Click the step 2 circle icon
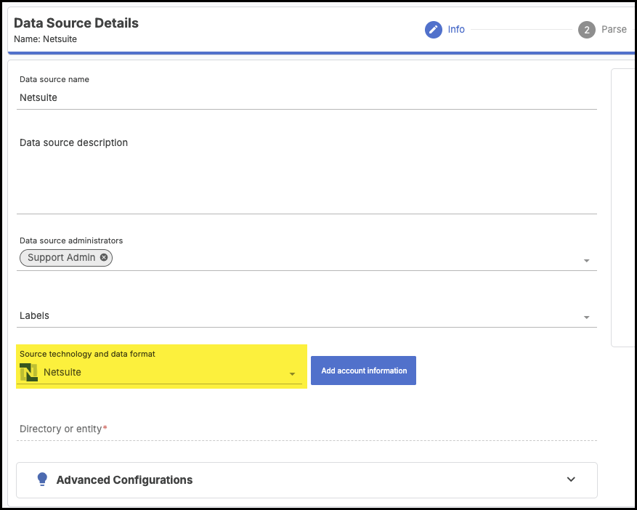Screen dimensions: 637x510 [587, 30]
